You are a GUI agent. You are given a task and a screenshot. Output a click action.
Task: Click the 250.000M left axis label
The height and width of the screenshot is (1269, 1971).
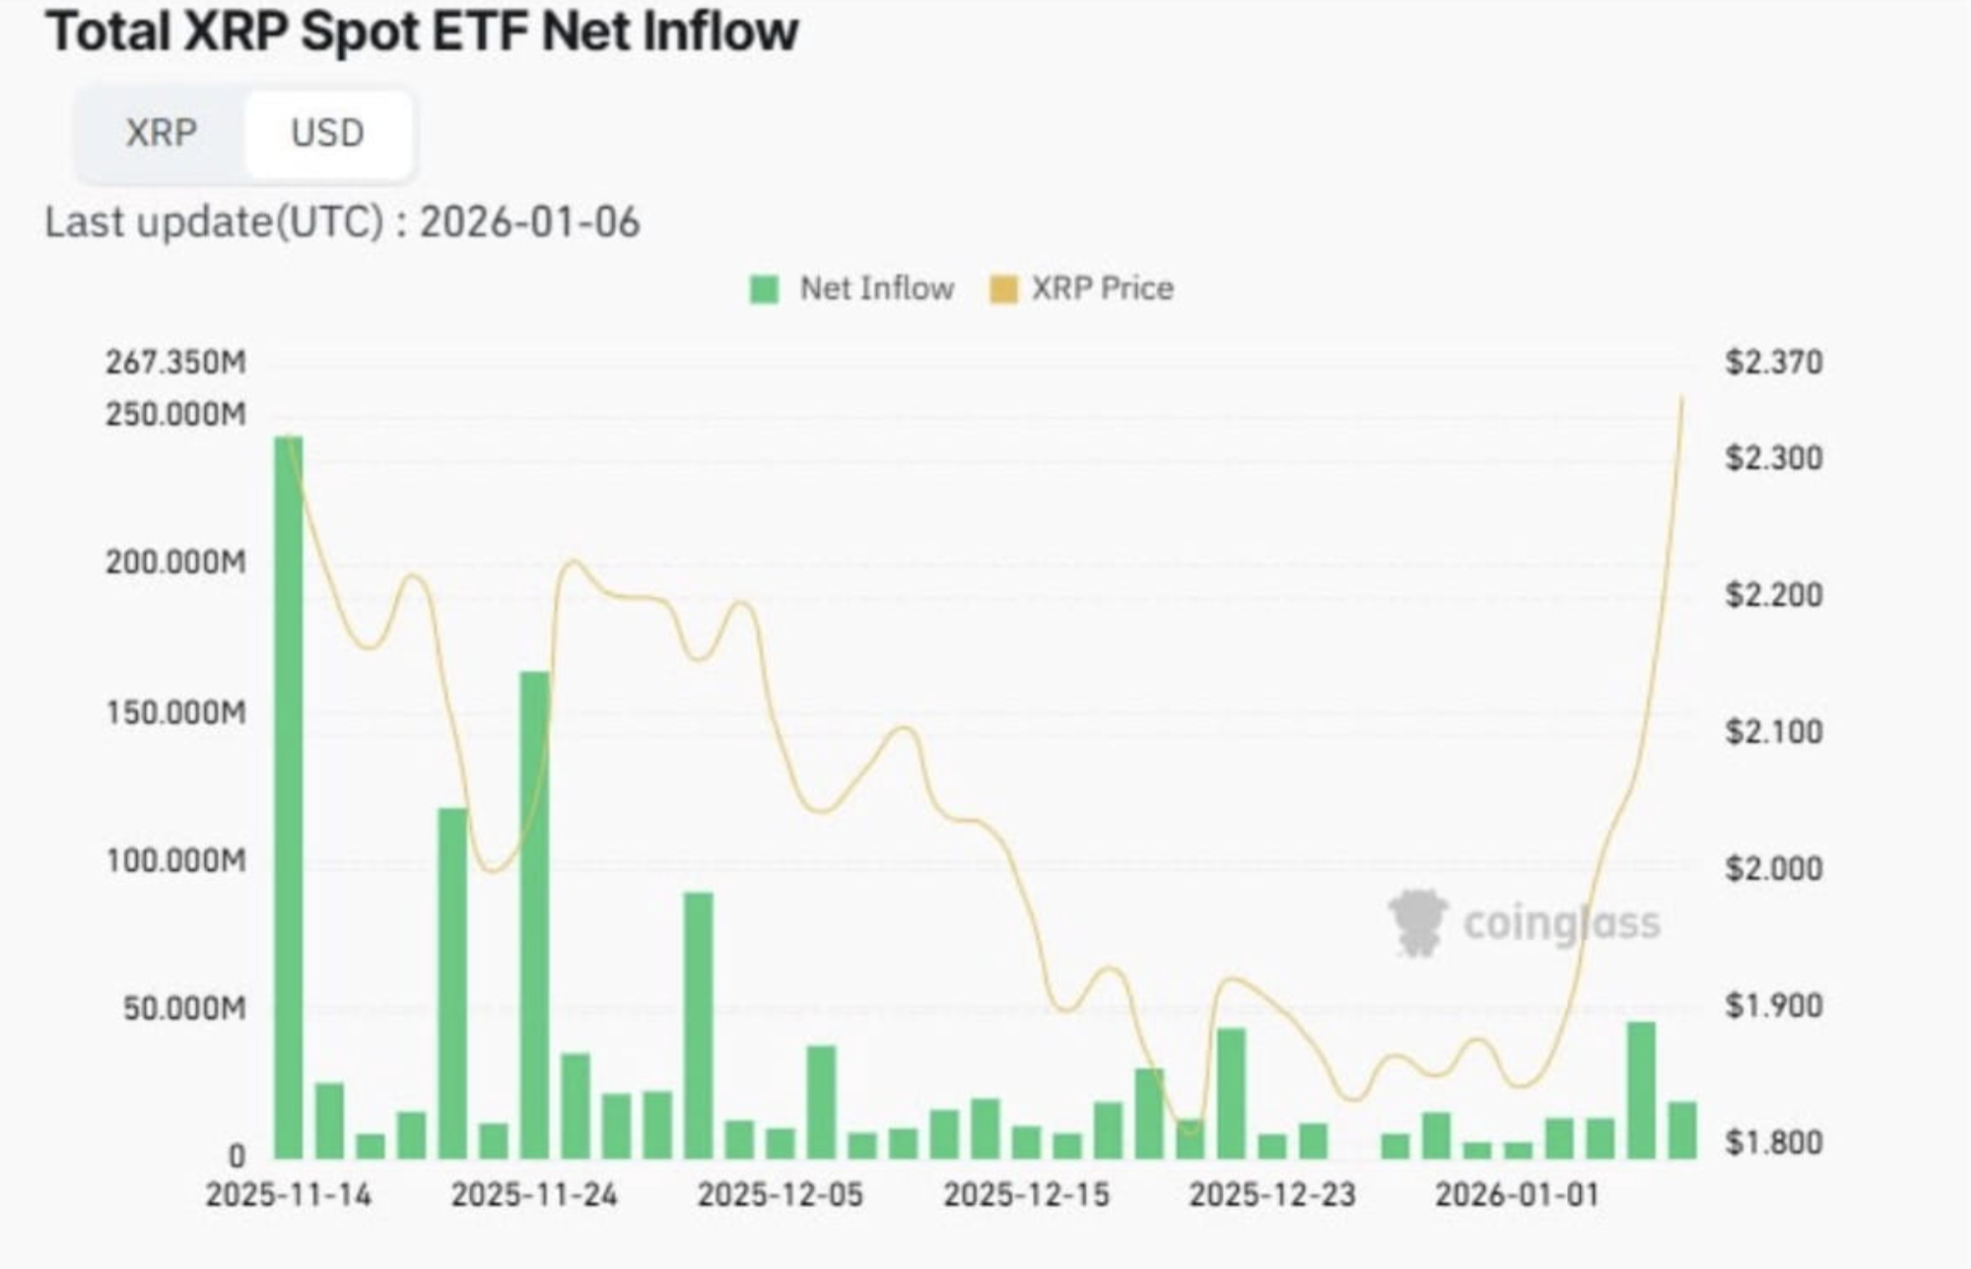coord(175,414)
